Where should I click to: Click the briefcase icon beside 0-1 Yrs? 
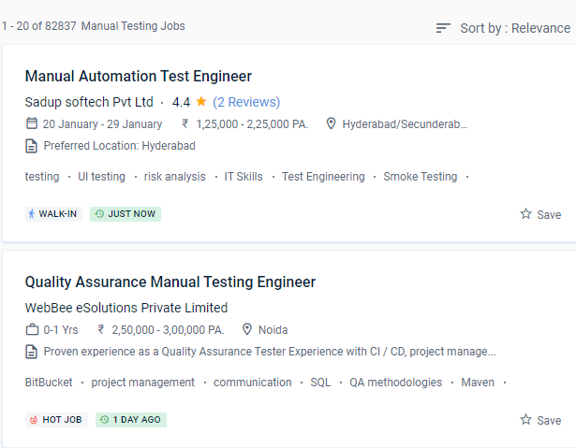pos(32,329)
